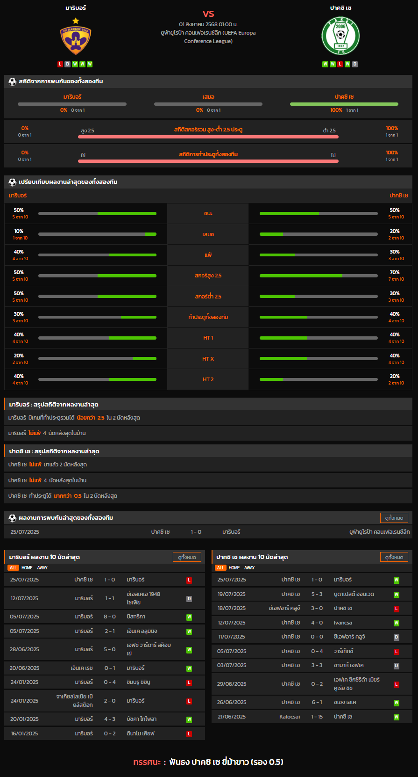
Task: Select AWAY tab in Paksi results panel
Action: [250, 568]
